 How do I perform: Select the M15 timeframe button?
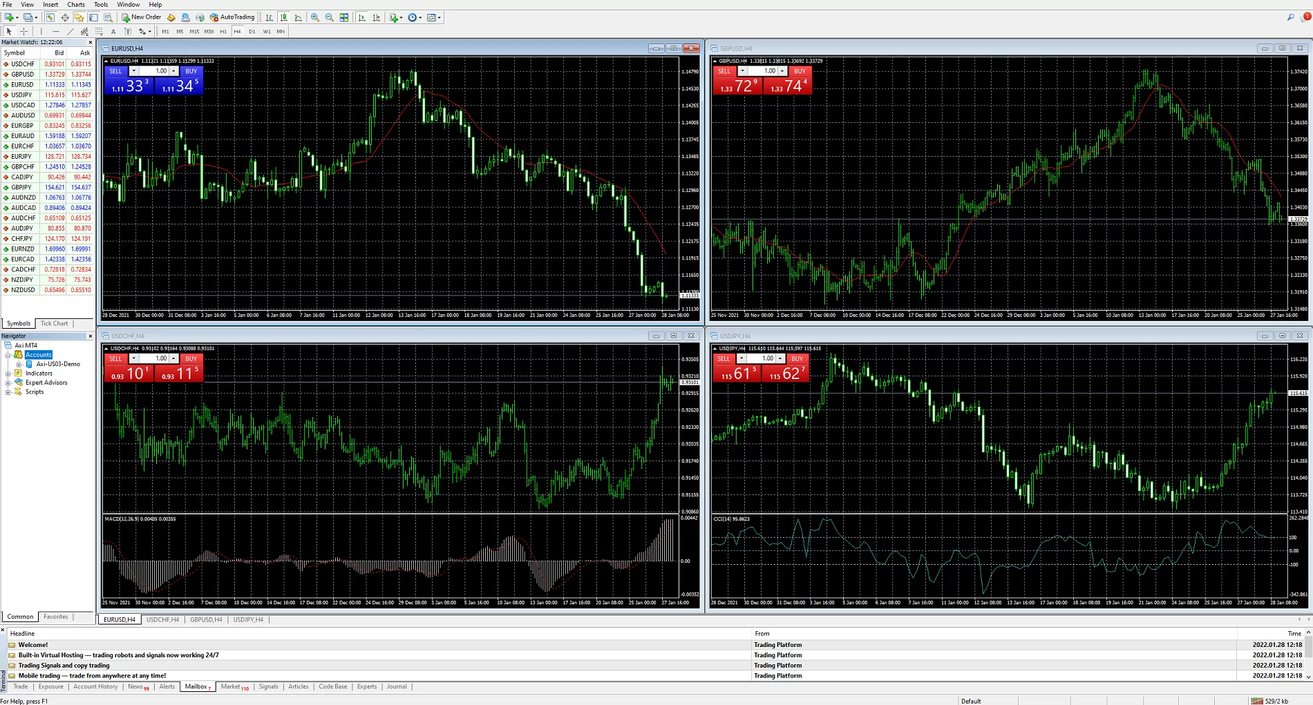click(194, 31)
